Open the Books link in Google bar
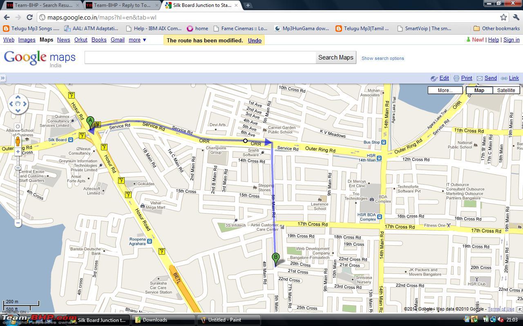The height and width of the screenshot is (326, 523). point(99,40)
